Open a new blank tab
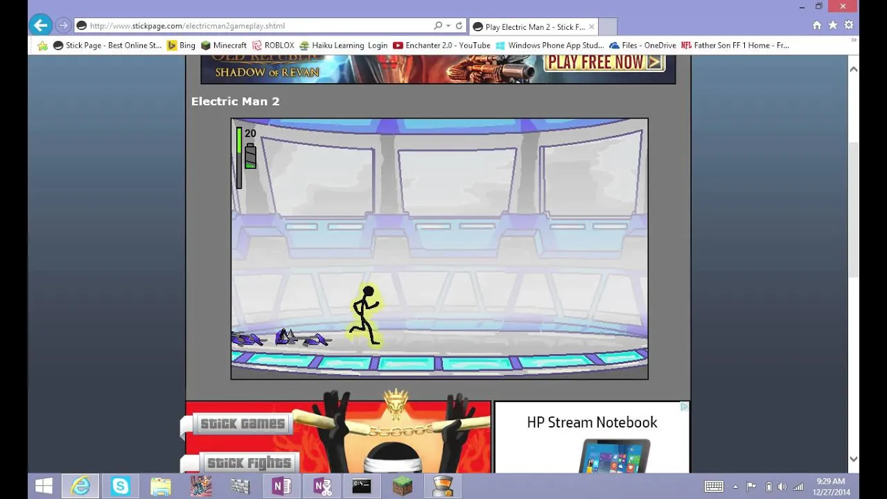The height and width of the screenshot is (499, 887). click(x=607, y=27)
